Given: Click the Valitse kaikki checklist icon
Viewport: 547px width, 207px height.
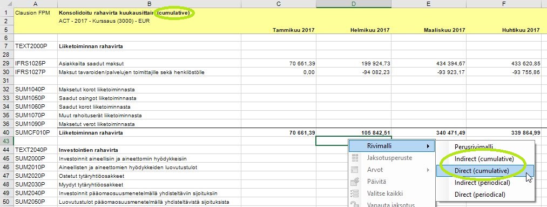Looking at the screenshot, I should (x=355, y=193).
